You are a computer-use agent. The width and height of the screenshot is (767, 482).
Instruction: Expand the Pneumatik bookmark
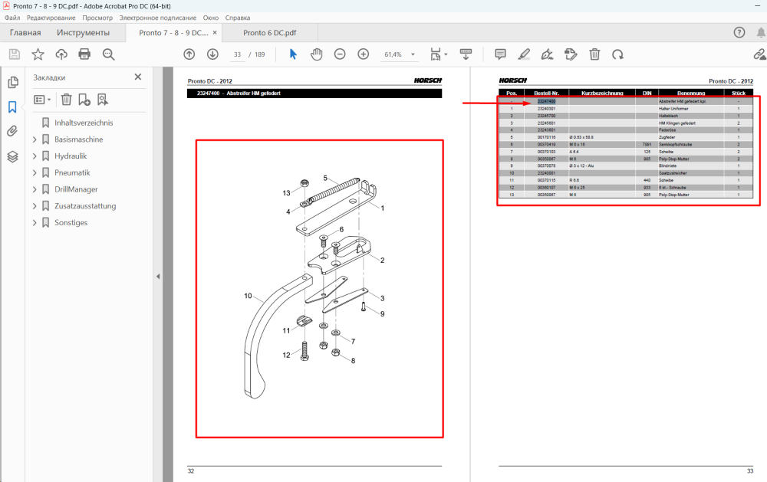[x=35, y=172]
